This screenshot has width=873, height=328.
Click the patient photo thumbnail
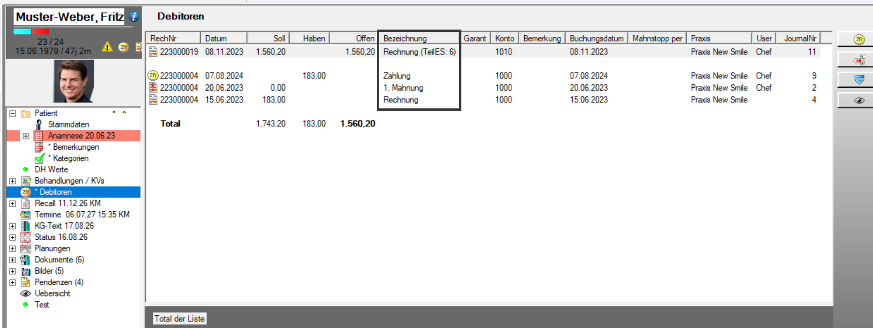click(x=74, y=81)
